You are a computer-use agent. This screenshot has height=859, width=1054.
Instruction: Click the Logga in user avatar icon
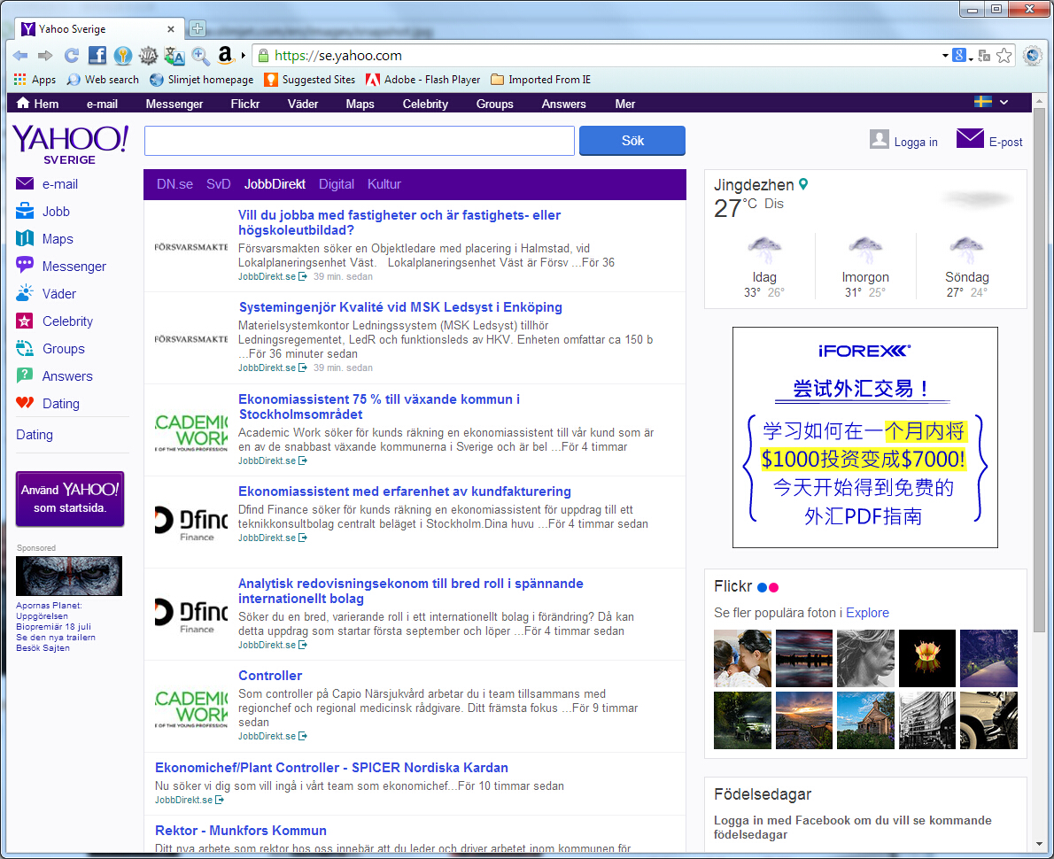(880, 139)
